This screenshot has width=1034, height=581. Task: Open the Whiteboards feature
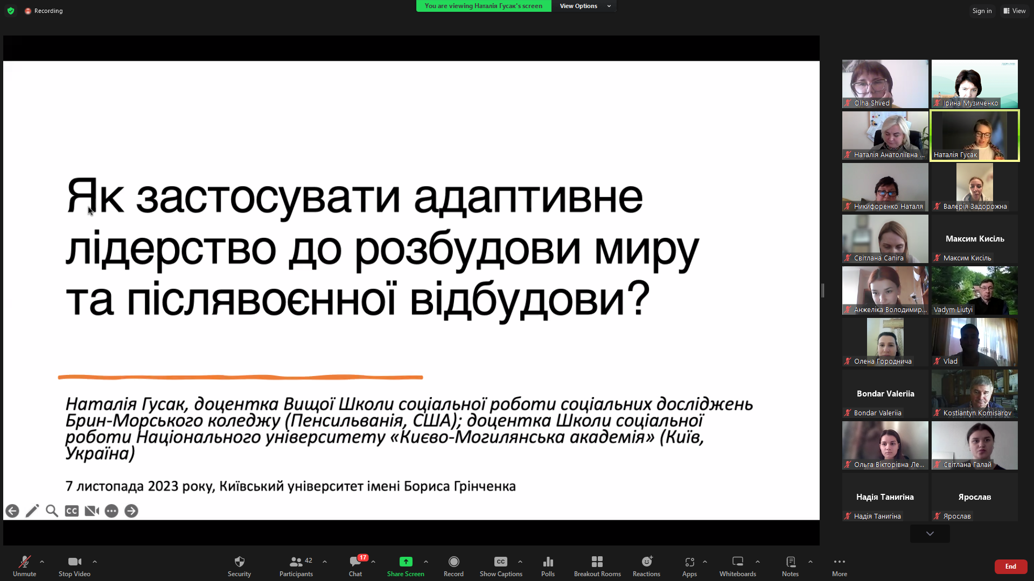tap(737, 565)
